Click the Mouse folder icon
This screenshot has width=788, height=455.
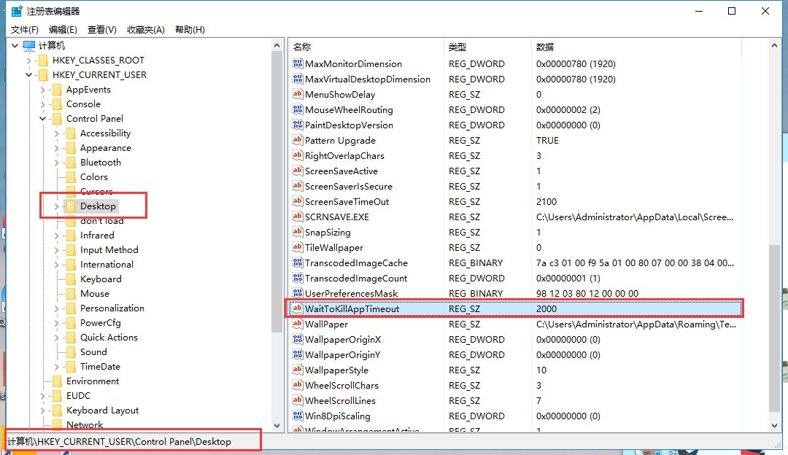72,293
